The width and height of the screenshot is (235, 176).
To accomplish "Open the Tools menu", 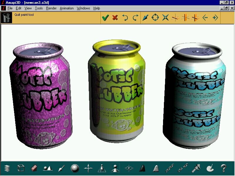I will [x=39, y=8].
